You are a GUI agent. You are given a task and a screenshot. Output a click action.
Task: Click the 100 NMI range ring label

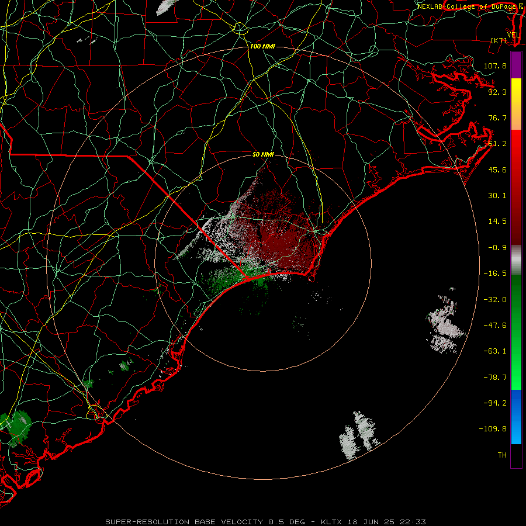(x=262, y=46)
